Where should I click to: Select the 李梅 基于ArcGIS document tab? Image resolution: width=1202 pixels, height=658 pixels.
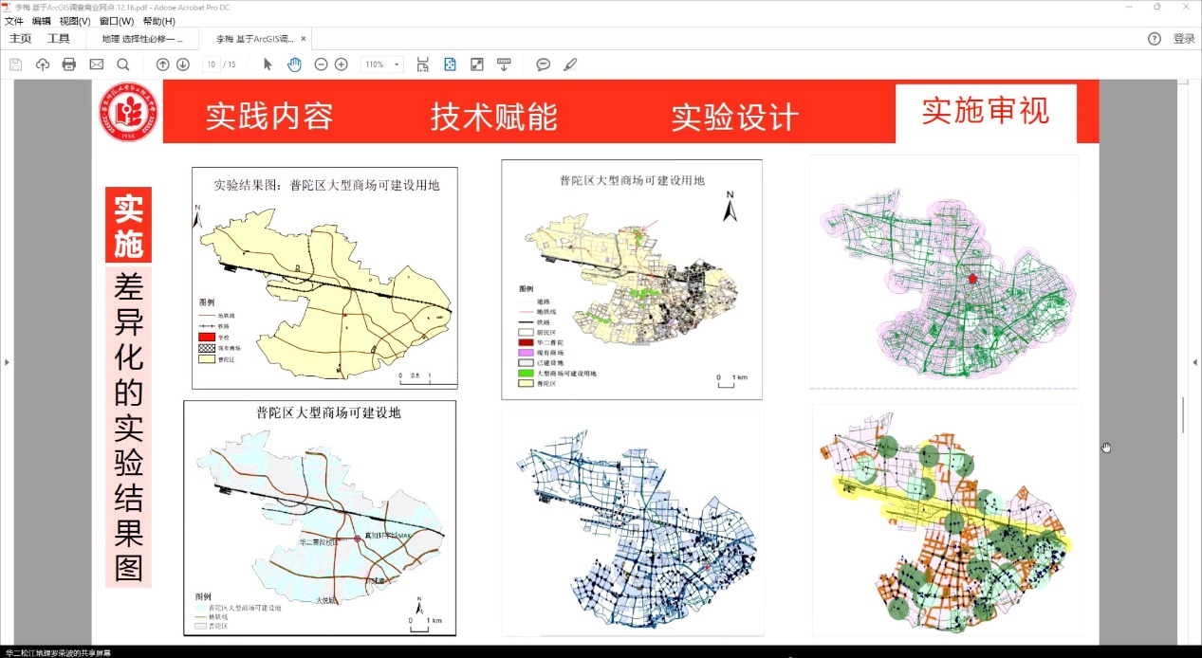254,39
